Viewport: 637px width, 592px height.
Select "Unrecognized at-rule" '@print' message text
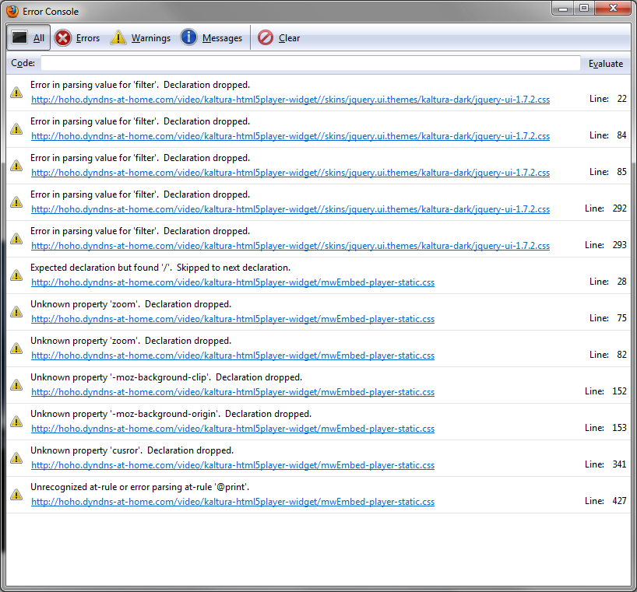click(140, 487)
